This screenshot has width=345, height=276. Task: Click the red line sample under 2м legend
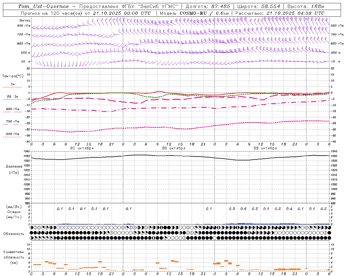(12, 87)
